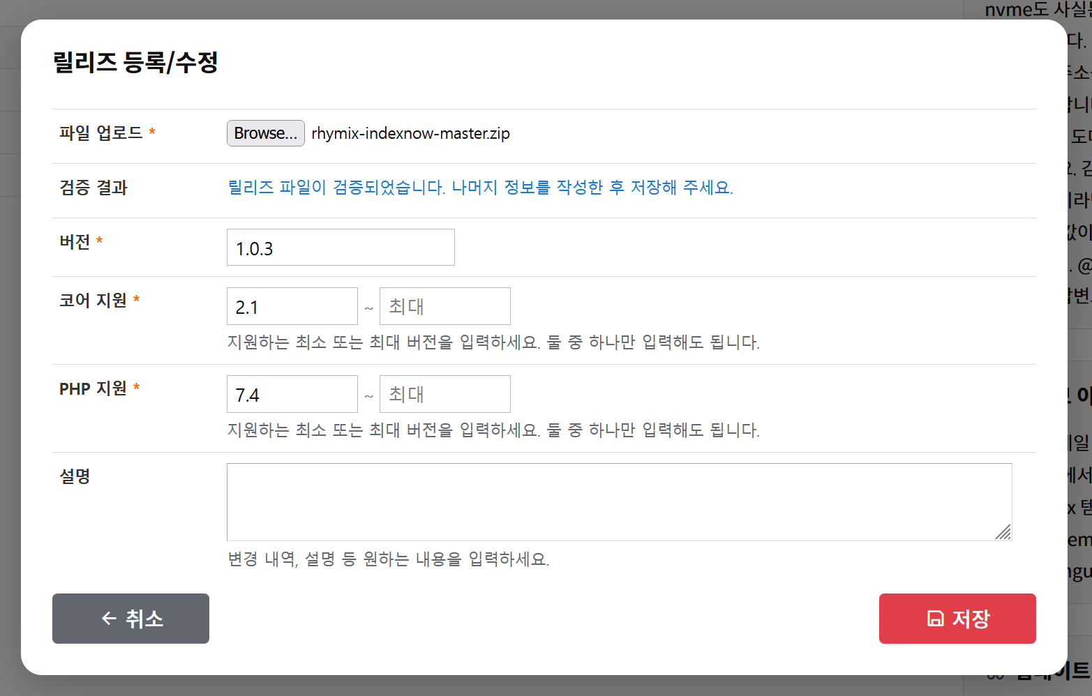Viewport: 1092px width, 696px height.
Task: Click the PHP 지원 label
Action: pos(93,388)
